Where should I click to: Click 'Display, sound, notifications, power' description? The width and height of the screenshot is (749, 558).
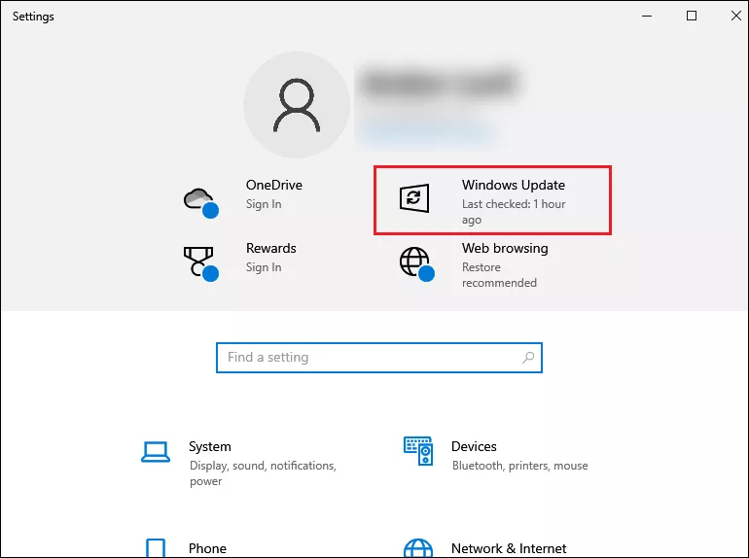click(x=263, y=473)
